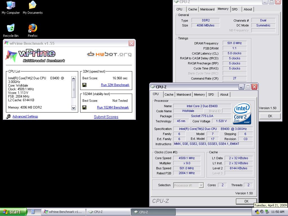Click the second system tray icon
The height and width of the screenshot is (216, 288).
262,212
